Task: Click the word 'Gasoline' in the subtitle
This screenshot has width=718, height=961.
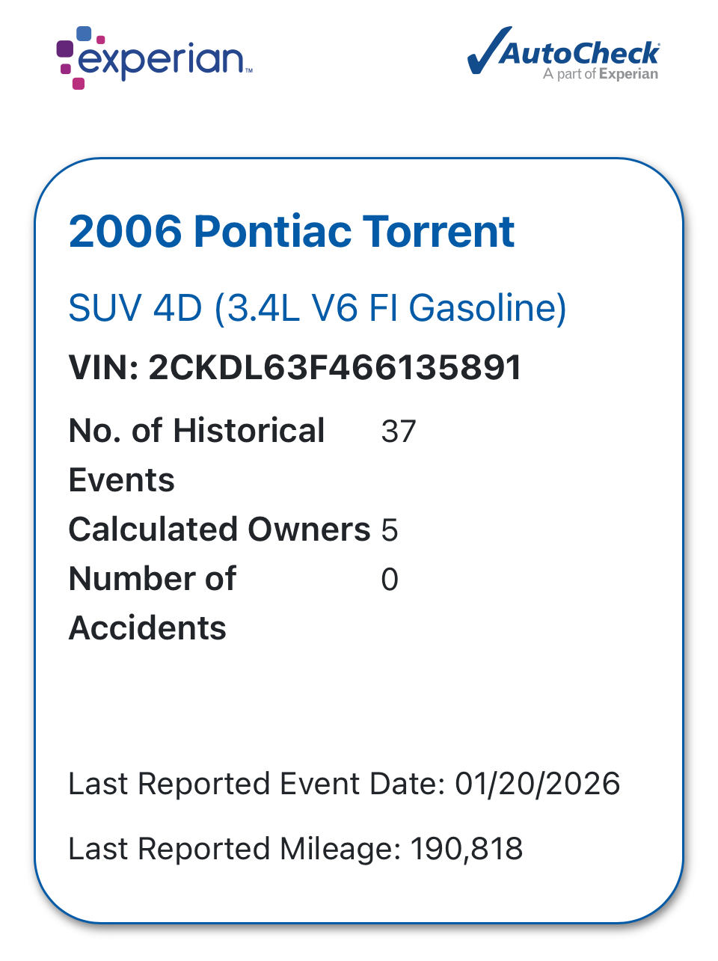Action: pos(488,308)
